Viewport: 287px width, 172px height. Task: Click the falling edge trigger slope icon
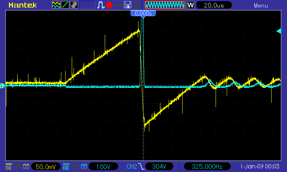141,167
